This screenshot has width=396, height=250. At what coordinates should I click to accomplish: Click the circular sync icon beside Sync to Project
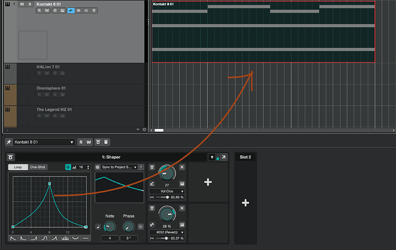pyautogui.click(x=98, y=167)
